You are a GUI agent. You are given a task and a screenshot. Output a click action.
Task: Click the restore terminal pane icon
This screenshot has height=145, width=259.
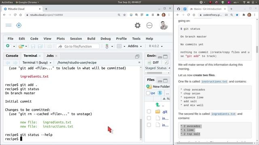click(x=137, y=56)
